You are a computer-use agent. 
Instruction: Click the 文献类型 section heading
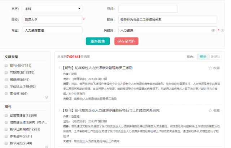pos(11,57)
